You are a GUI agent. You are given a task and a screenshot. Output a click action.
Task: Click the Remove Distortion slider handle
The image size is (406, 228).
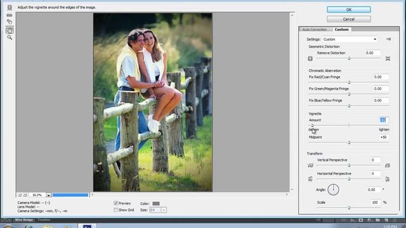pyautogui.click(x=349, y=58)
